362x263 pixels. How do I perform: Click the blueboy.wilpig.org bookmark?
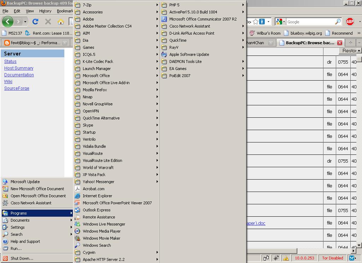click(303, 33)
